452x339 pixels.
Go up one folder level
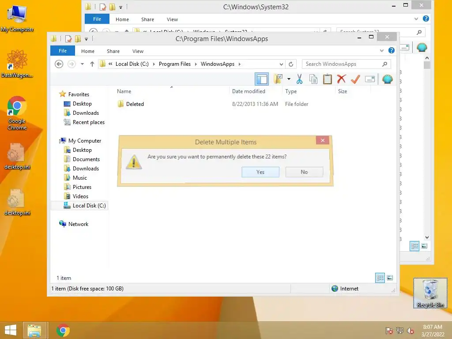coord(92,64)
